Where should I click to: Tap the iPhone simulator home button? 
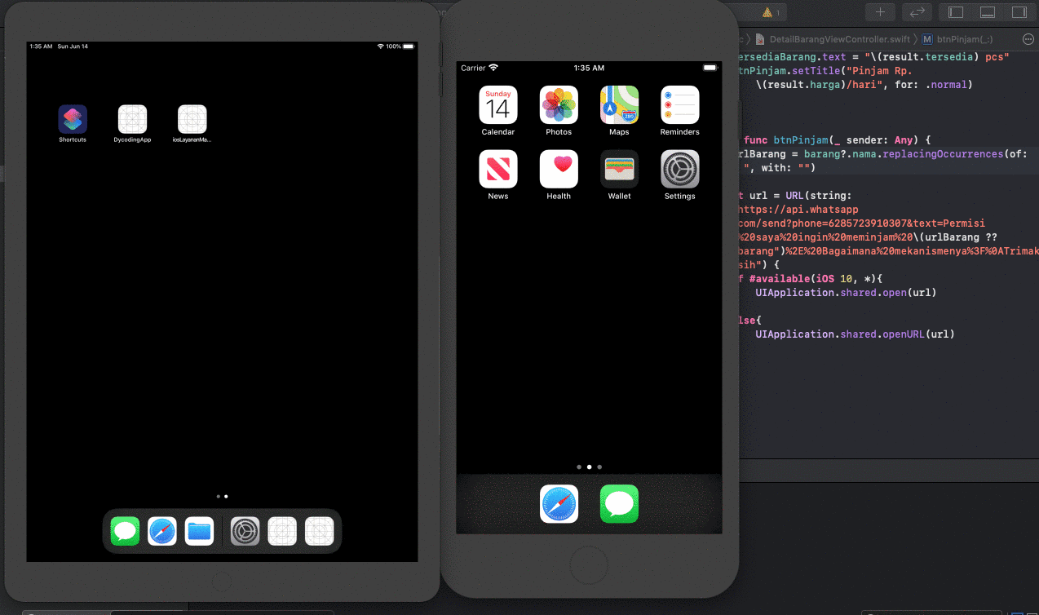[x=589, y=565]
